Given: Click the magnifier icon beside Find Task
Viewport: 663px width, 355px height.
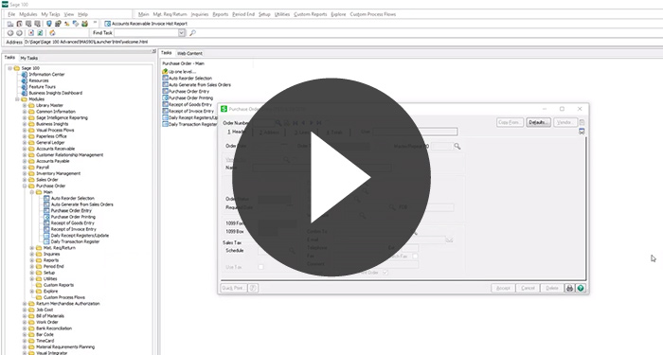Looking at the screenshot, I should [192, 33].
